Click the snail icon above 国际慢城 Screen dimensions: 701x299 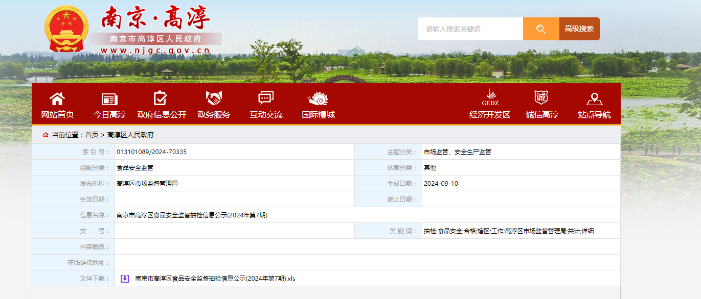pos(318,98)
